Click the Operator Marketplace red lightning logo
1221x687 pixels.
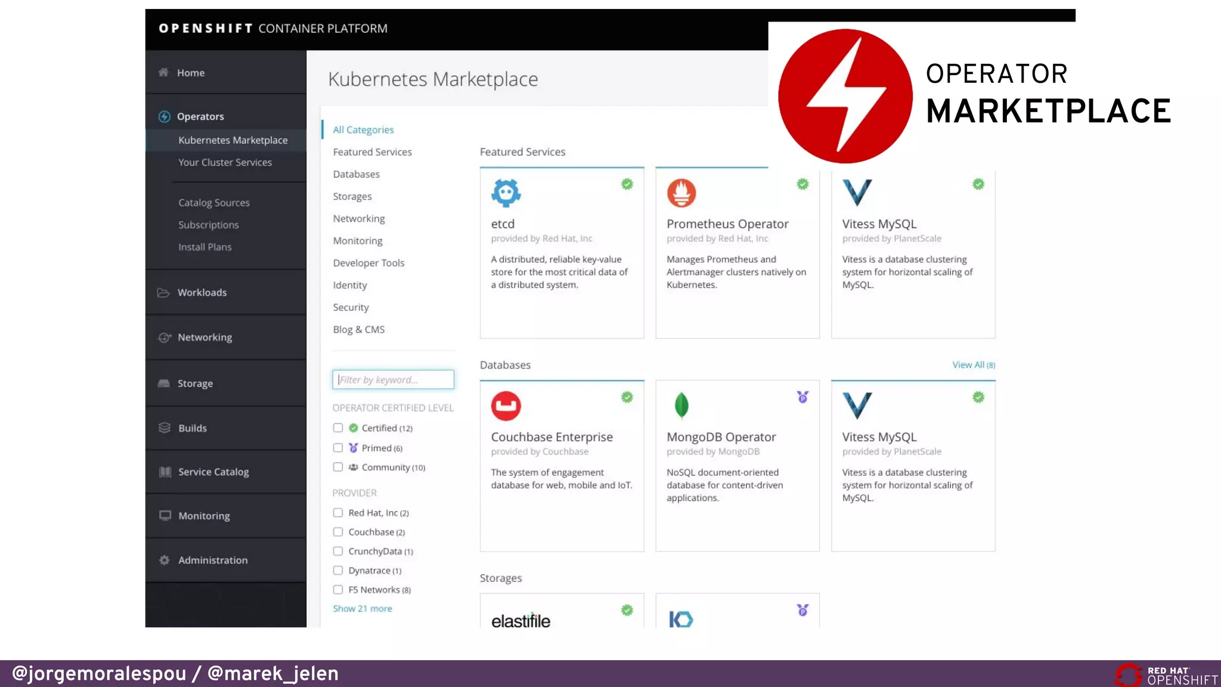[845, 96]
